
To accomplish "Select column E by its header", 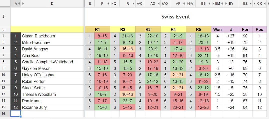I will [90, 4].
